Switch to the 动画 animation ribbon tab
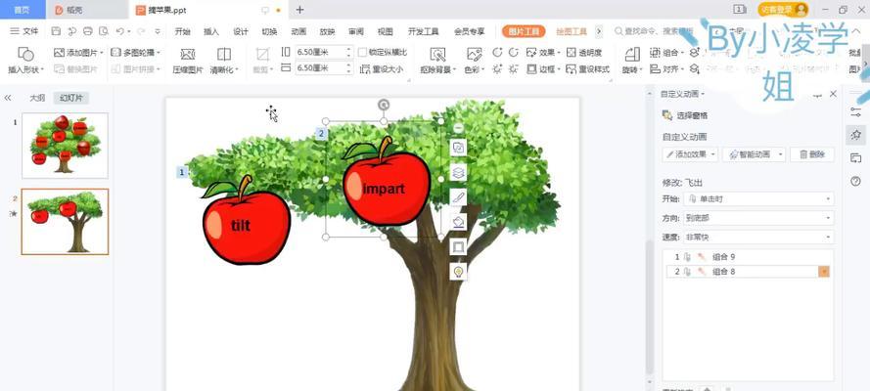The image size is (870, 391). [x=298, y=31]
